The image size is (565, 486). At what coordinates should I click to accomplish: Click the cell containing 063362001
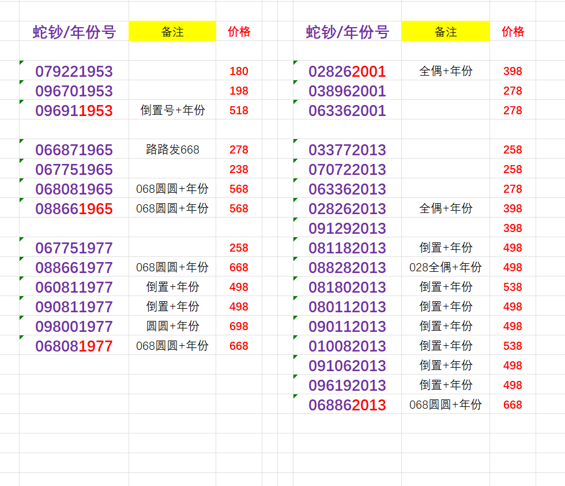point(347,111)
